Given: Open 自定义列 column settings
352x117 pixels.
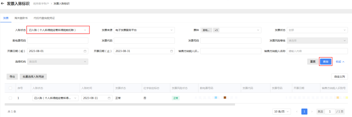Looking at the screenshot, I should click(x=339, y=76).
